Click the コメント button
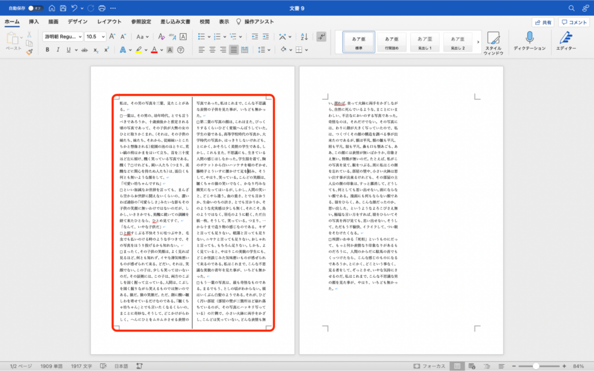Image resolution: width=594 pixels, height=371 pixels. coord(574,23)
